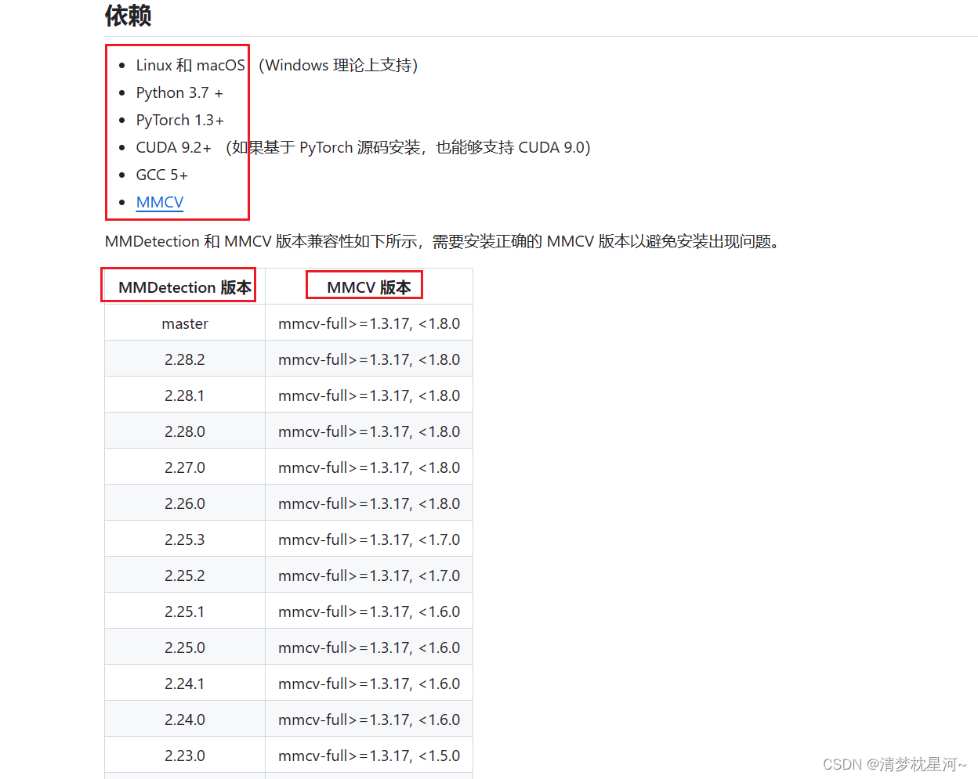Click the Windows 理论上支持 note

click(x=339, y=65)
